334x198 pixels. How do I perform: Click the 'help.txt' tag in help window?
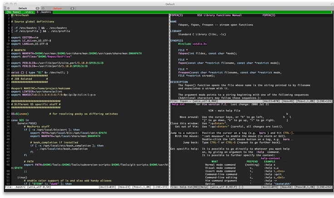[178, 104]
